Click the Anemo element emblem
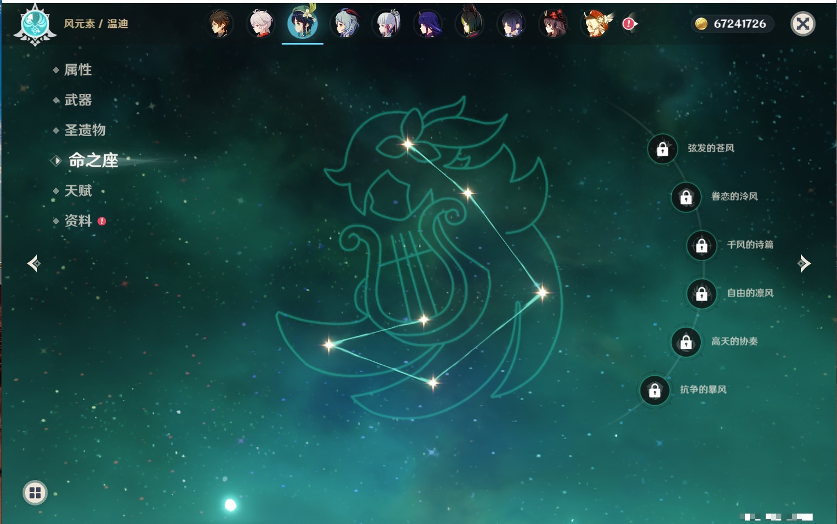 tap(35, 24)
